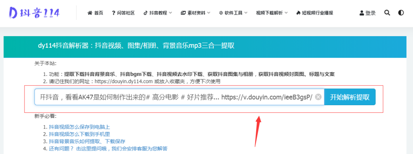Screen dimensions: 413x154
Task: Toggle dark mode contrast icon
Action: (x=401, y=13)
